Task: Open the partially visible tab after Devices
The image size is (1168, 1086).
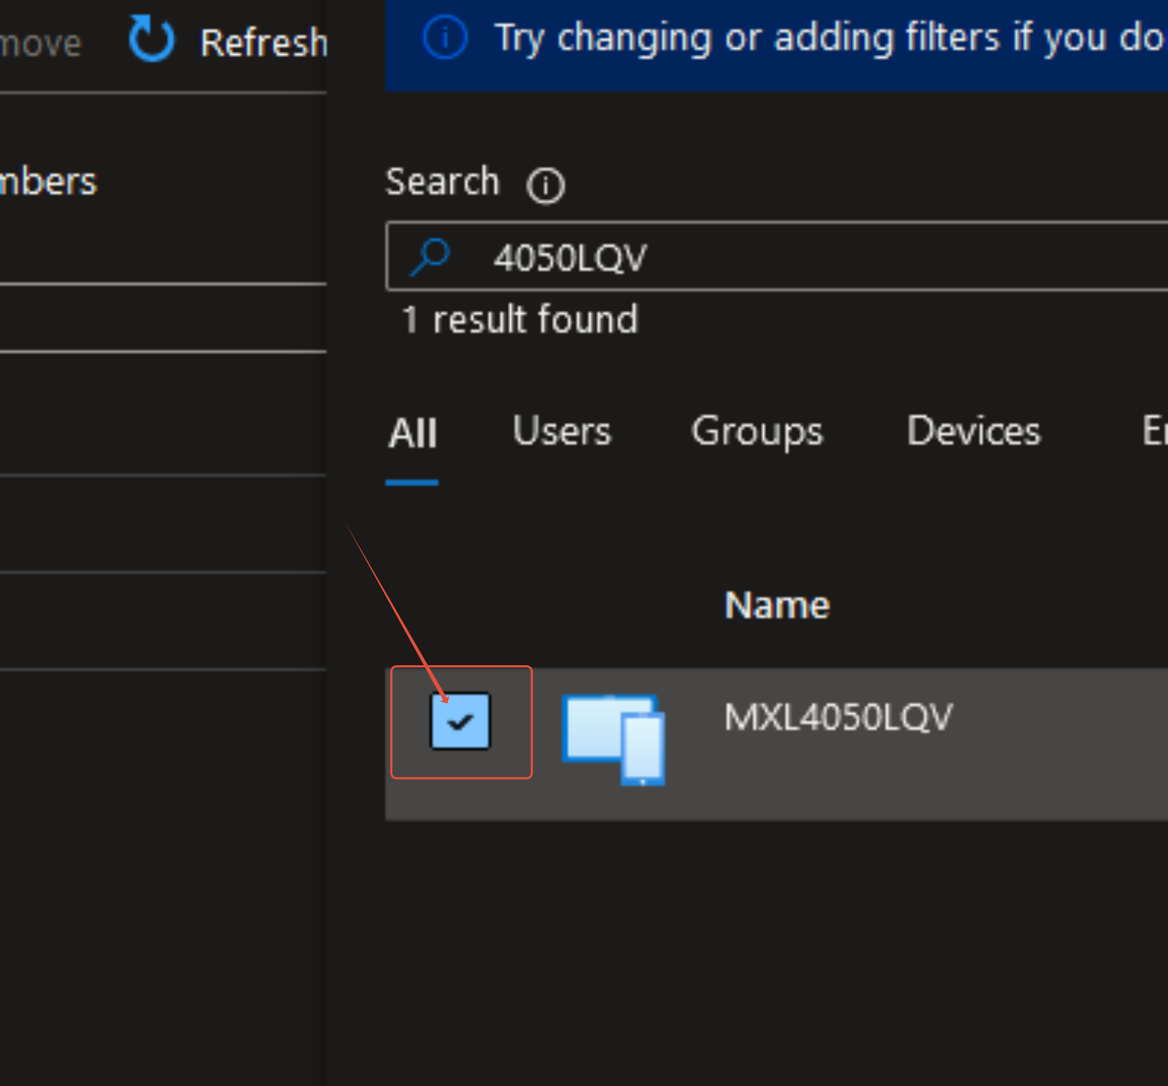Action: (x=1153, y=432)
